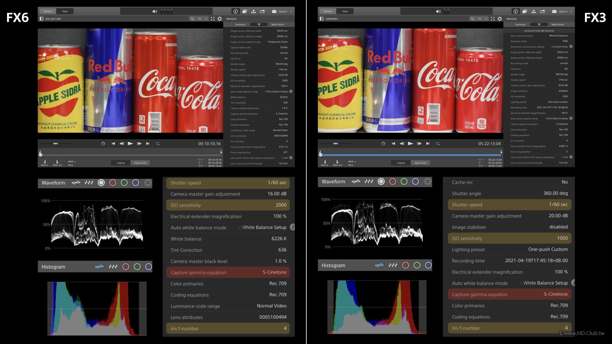Open the Fit zoom dropdown in FX6 viewer

point(202,19)
